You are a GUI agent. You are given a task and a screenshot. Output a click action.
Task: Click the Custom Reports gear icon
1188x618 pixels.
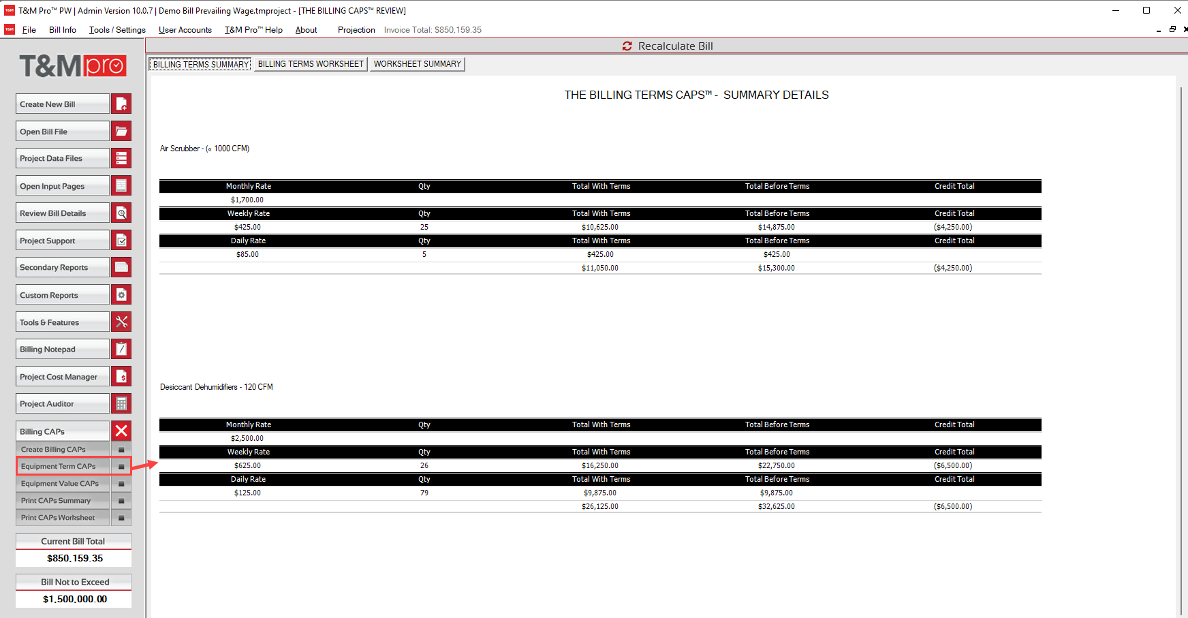pos(121,294)
